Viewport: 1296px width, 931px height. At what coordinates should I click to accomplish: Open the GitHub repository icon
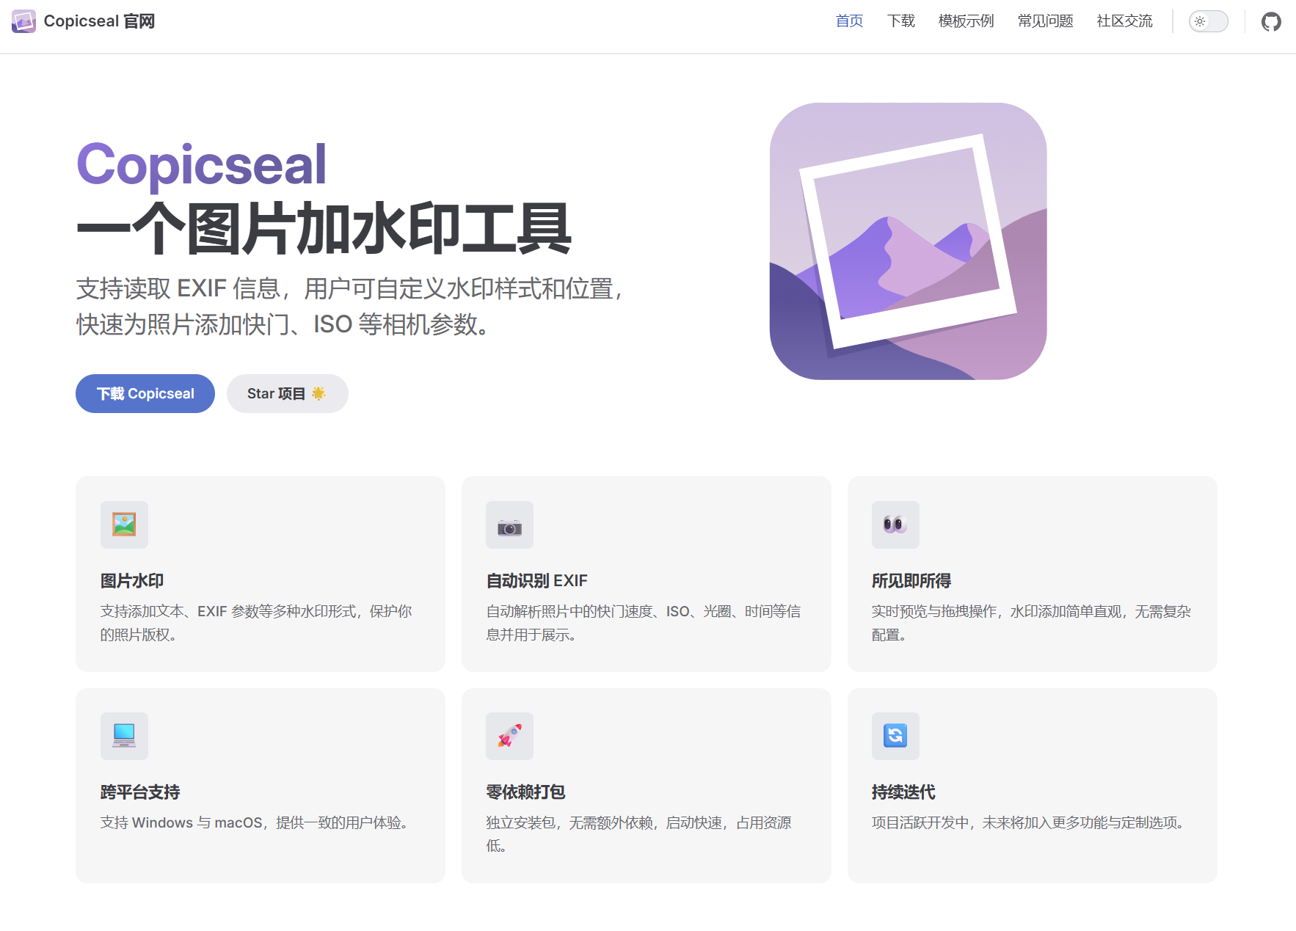point(1271,21)
